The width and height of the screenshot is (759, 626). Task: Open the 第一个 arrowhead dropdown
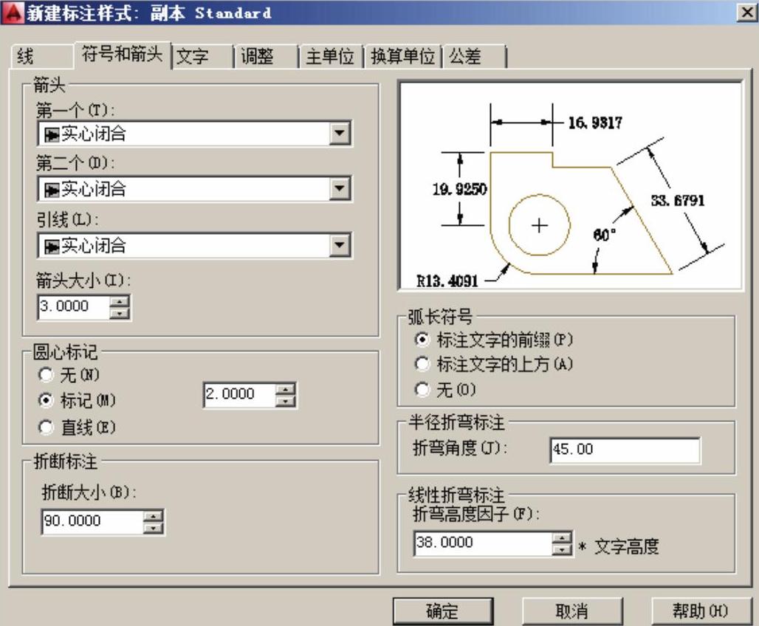click(340, 134)
